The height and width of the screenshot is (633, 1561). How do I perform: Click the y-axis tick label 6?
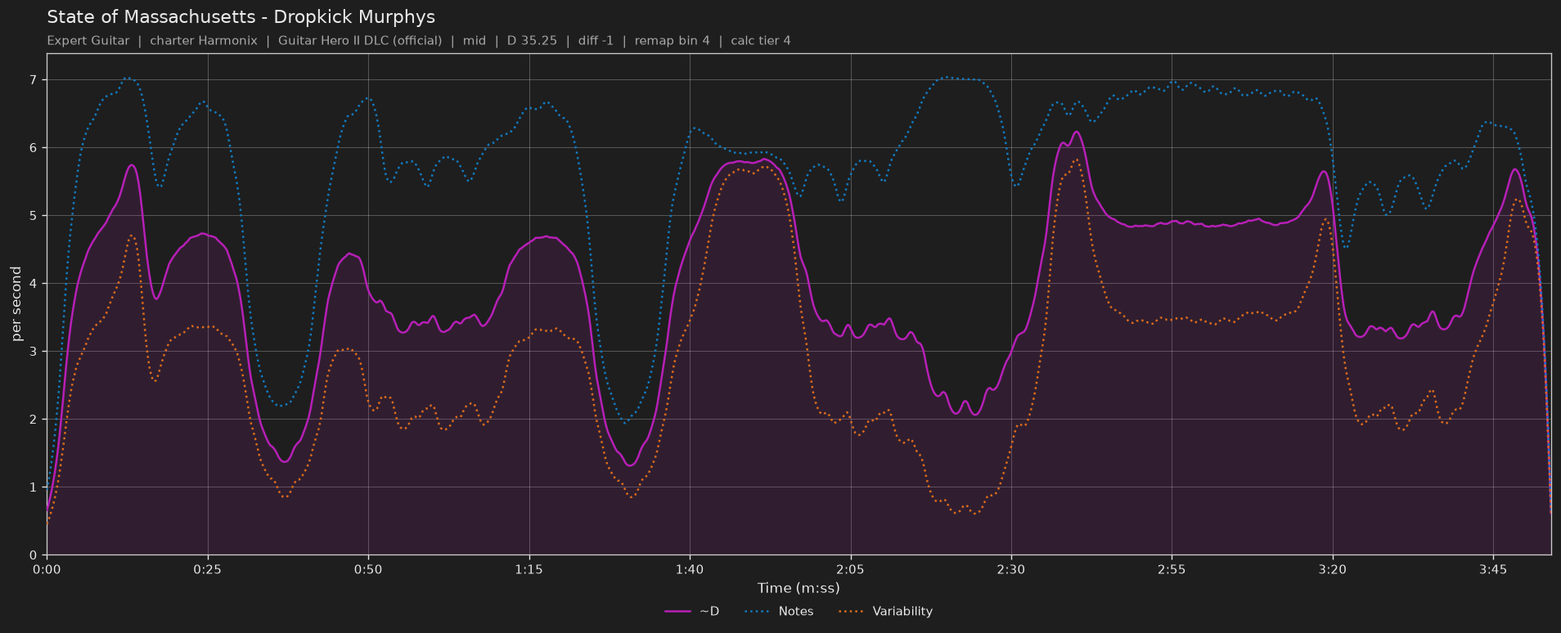(34, 148)
